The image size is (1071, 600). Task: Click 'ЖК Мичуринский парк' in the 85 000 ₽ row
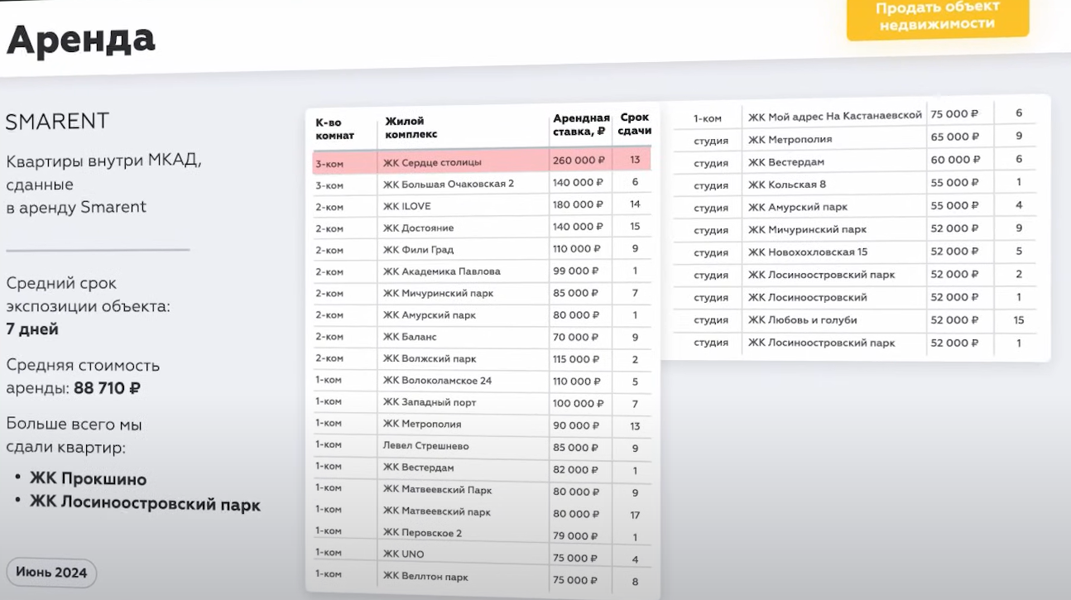point(439,293)
